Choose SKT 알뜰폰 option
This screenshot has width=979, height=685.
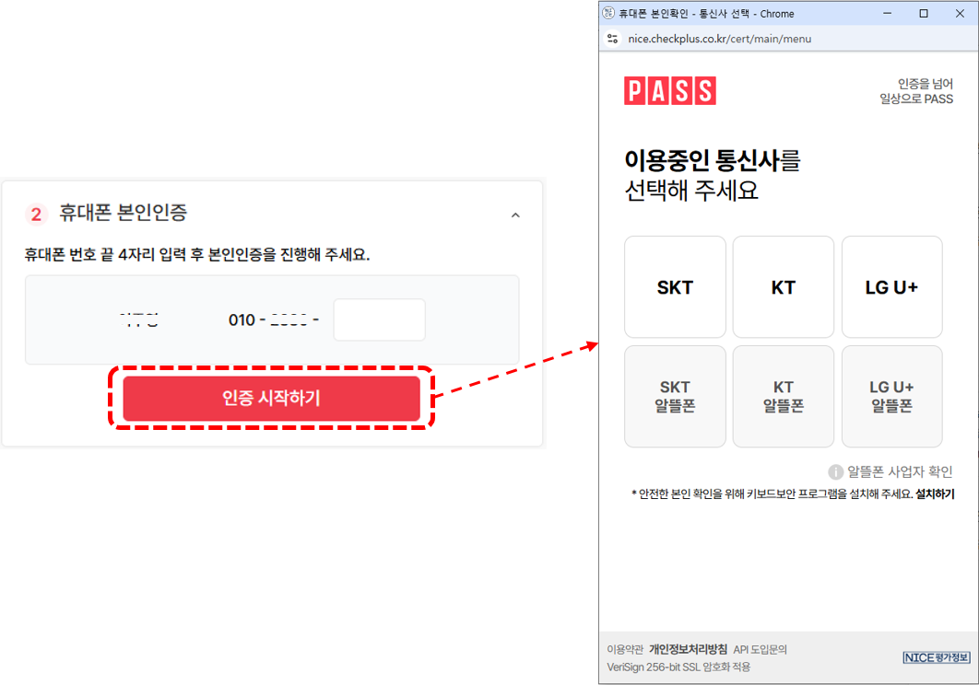click(675, 396)
